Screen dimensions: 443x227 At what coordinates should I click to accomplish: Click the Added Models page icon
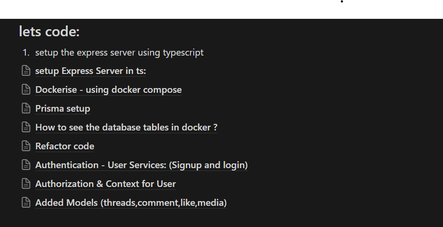26,203
